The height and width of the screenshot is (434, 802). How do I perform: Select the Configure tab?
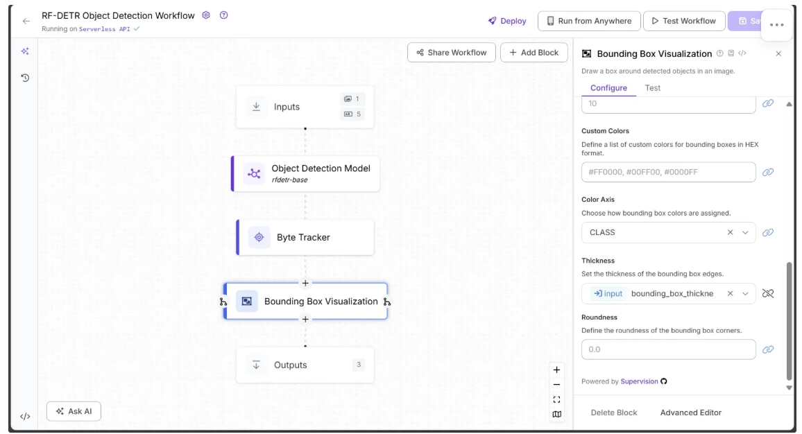608,88
